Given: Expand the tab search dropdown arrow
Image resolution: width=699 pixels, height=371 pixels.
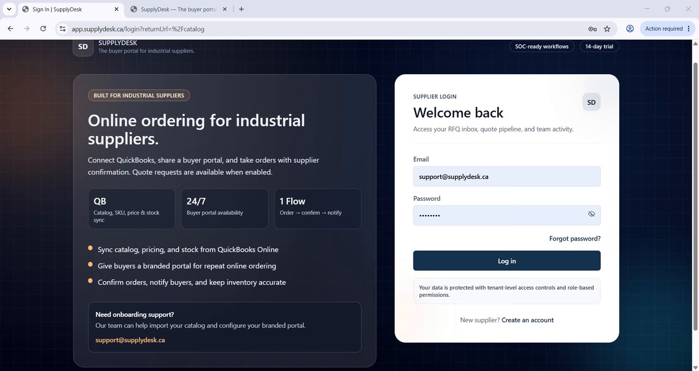Looking at the screenshot, I should (x=9, y=9).
